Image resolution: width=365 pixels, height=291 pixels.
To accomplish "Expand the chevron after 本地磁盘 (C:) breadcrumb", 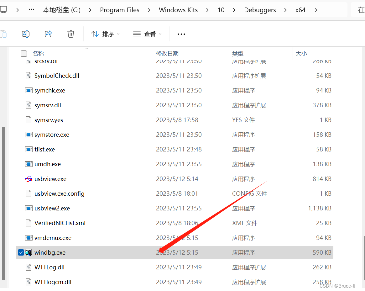I will [90, 10].
